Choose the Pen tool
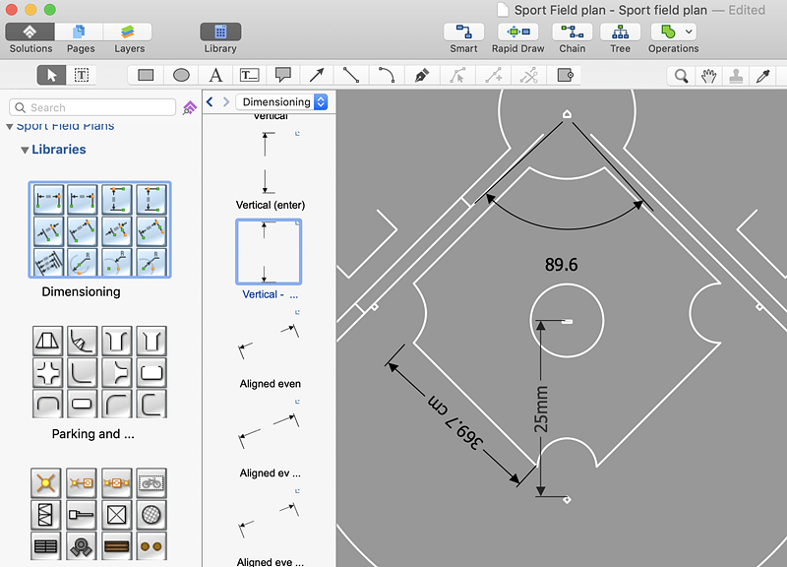Screen dimensions: 787x567 click(421, 75)
